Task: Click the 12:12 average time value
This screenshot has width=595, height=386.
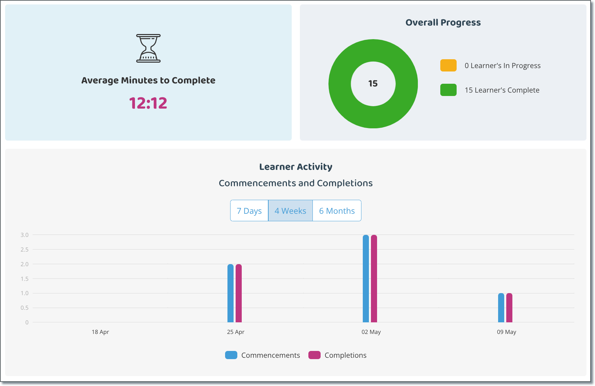Action: coord(148,103)
